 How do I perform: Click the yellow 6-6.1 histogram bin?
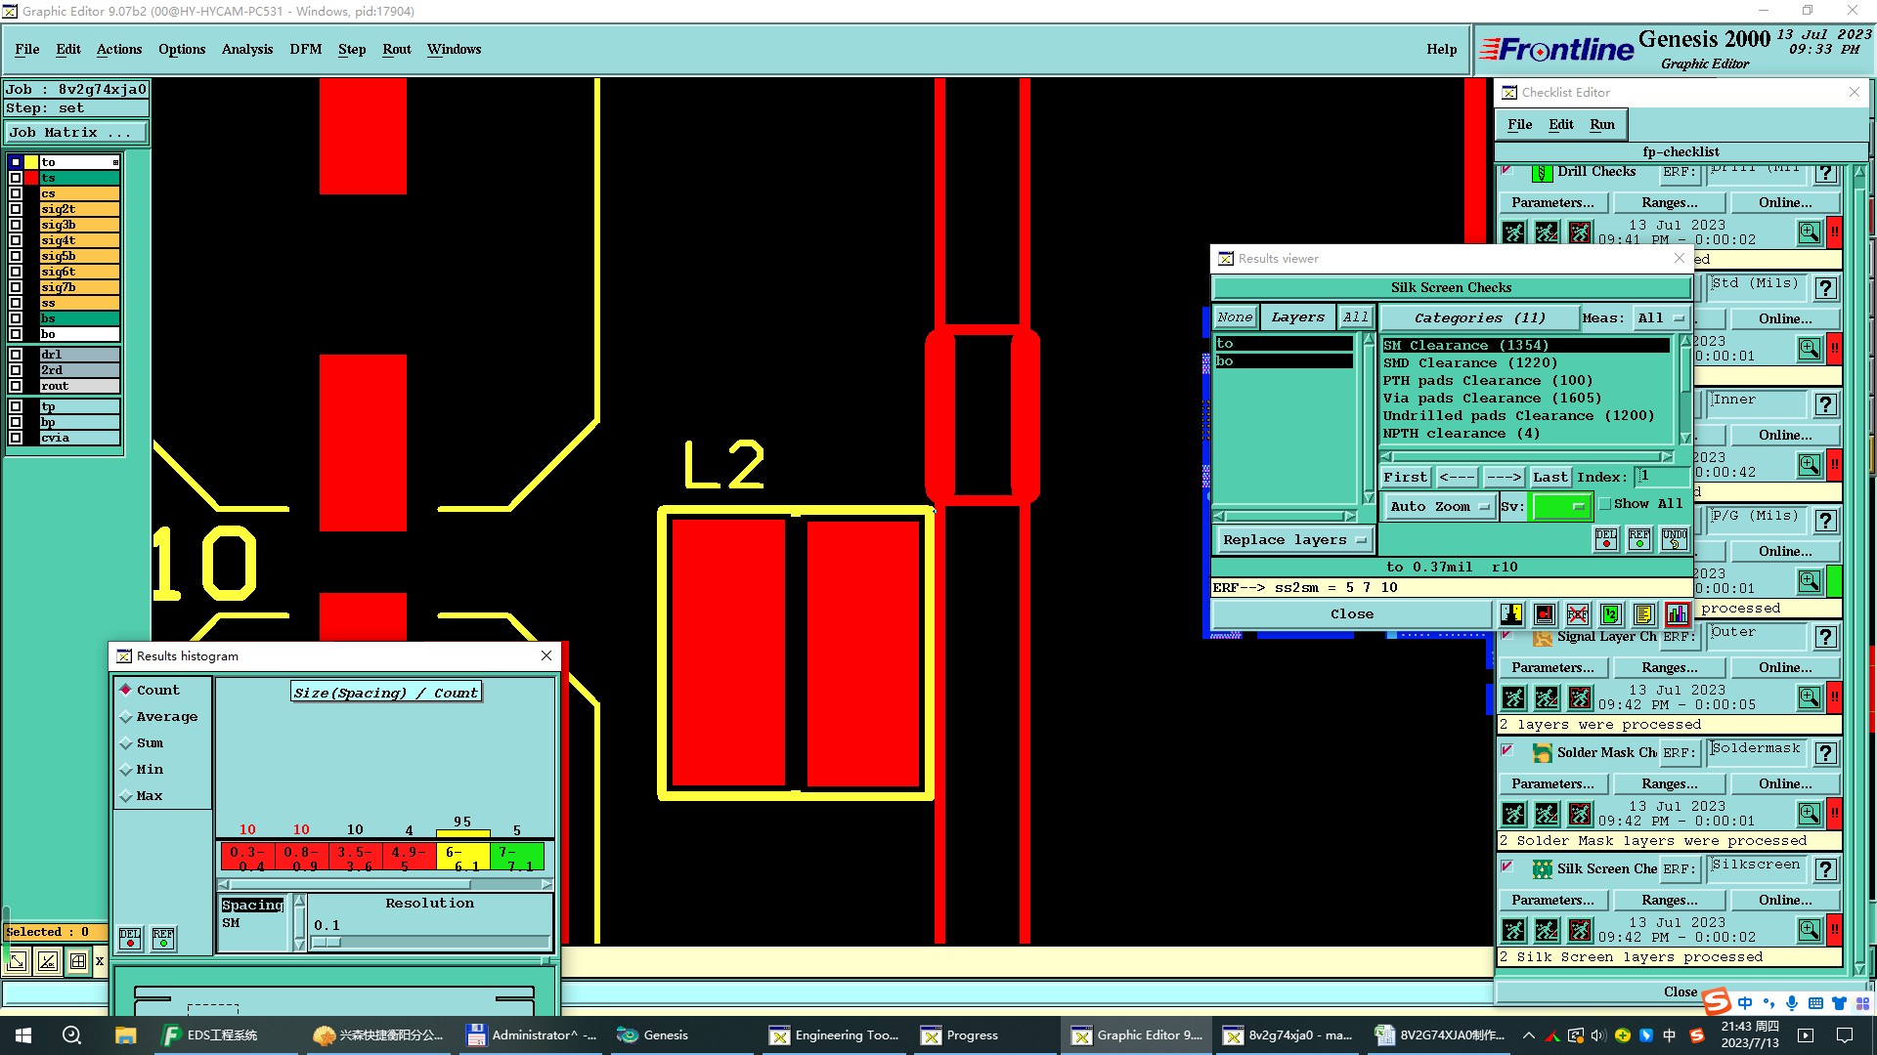tap(463, 858)
